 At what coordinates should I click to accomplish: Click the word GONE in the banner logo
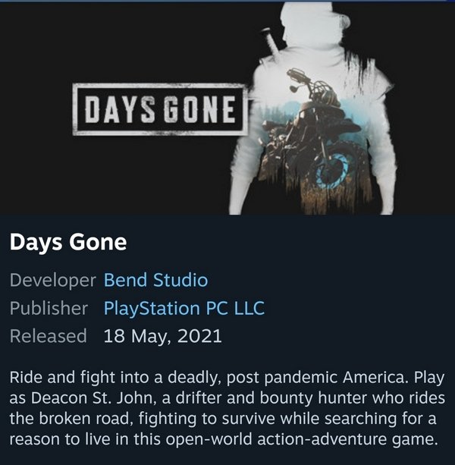click(201, 109)
